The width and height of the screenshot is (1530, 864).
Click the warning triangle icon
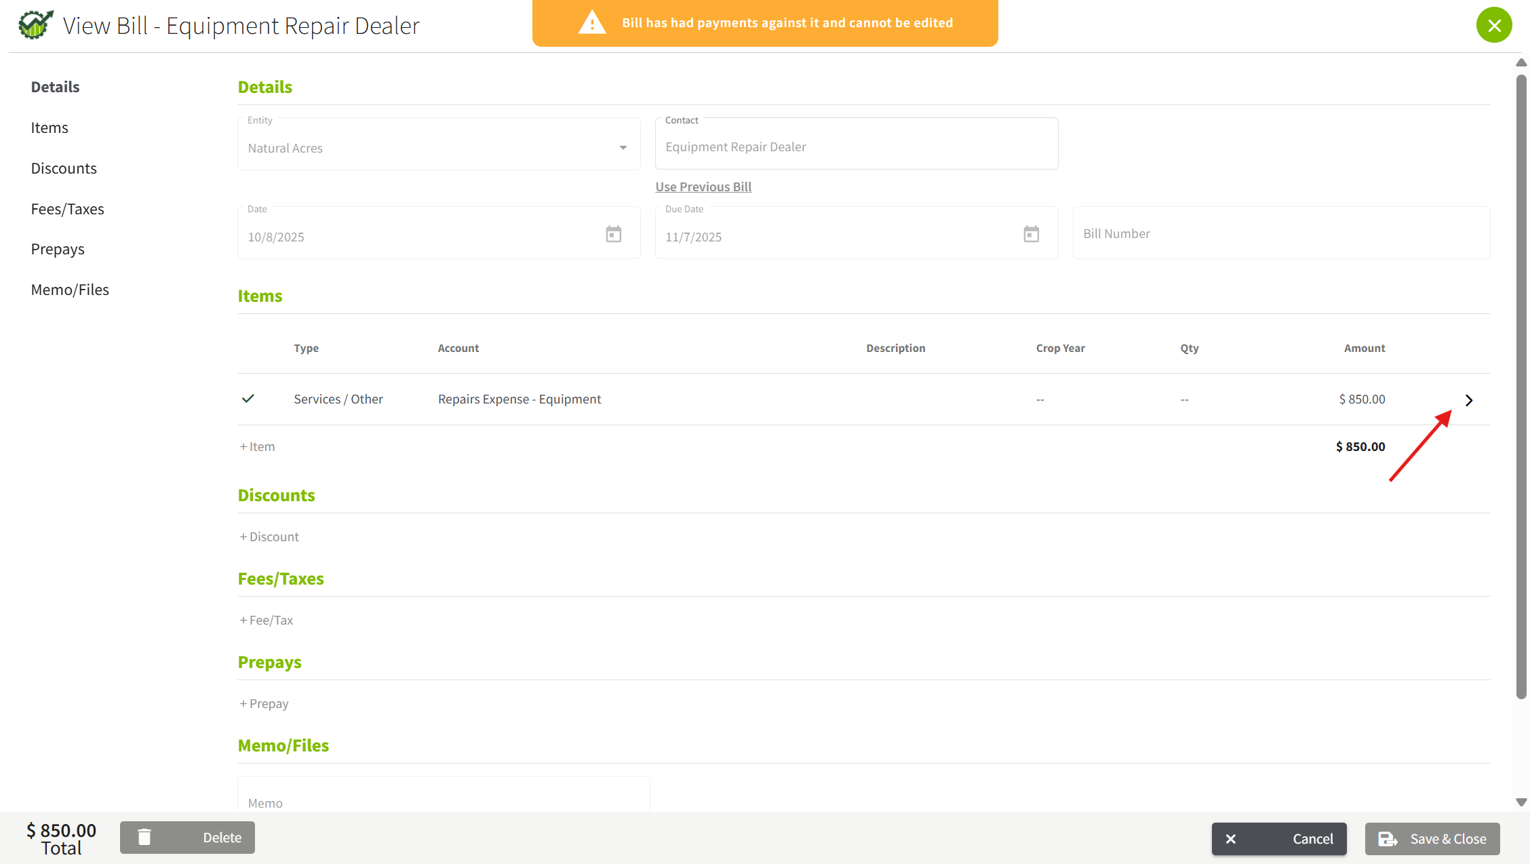(592, 23)
